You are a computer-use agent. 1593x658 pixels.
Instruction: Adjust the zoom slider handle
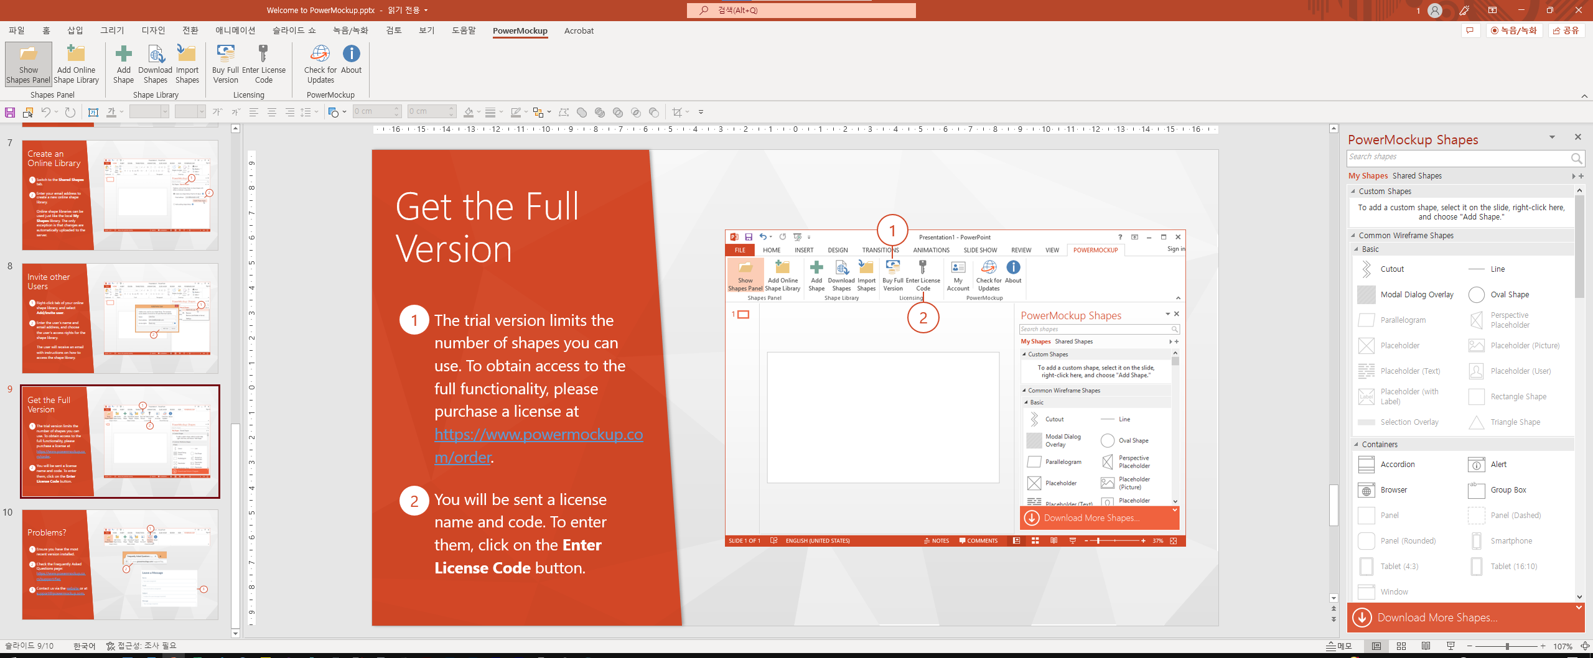(1507, 646)
